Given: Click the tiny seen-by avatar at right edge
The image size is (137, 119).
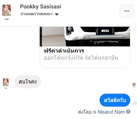Looking at the screenshot, I should point(134,85).
